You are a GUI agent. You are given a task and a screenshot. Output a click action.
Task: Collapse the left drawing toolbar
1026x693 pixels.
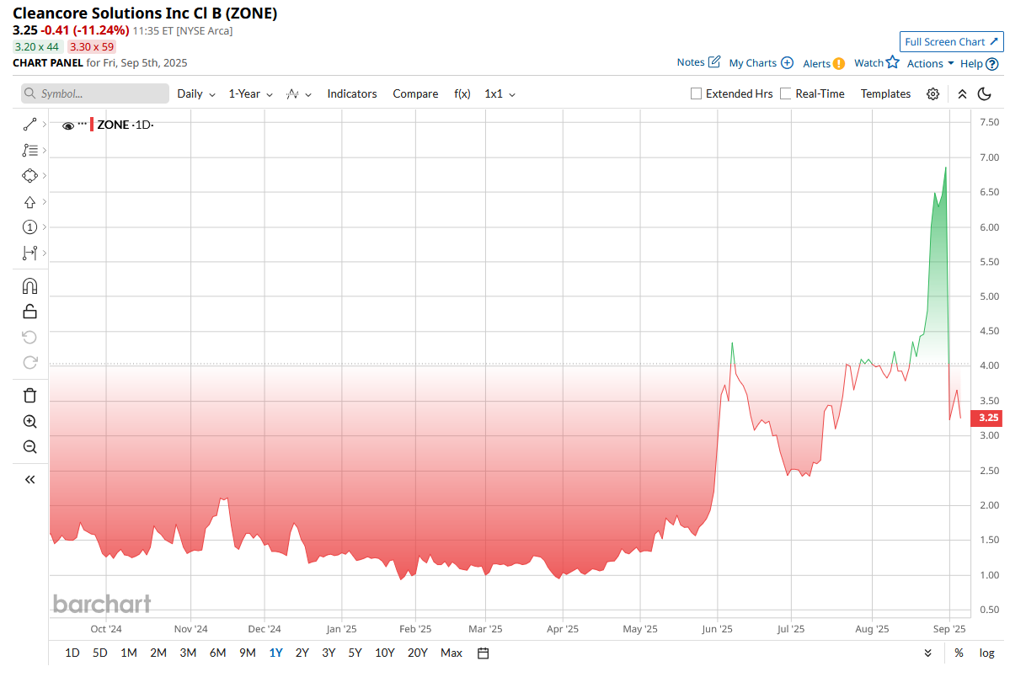29,479
